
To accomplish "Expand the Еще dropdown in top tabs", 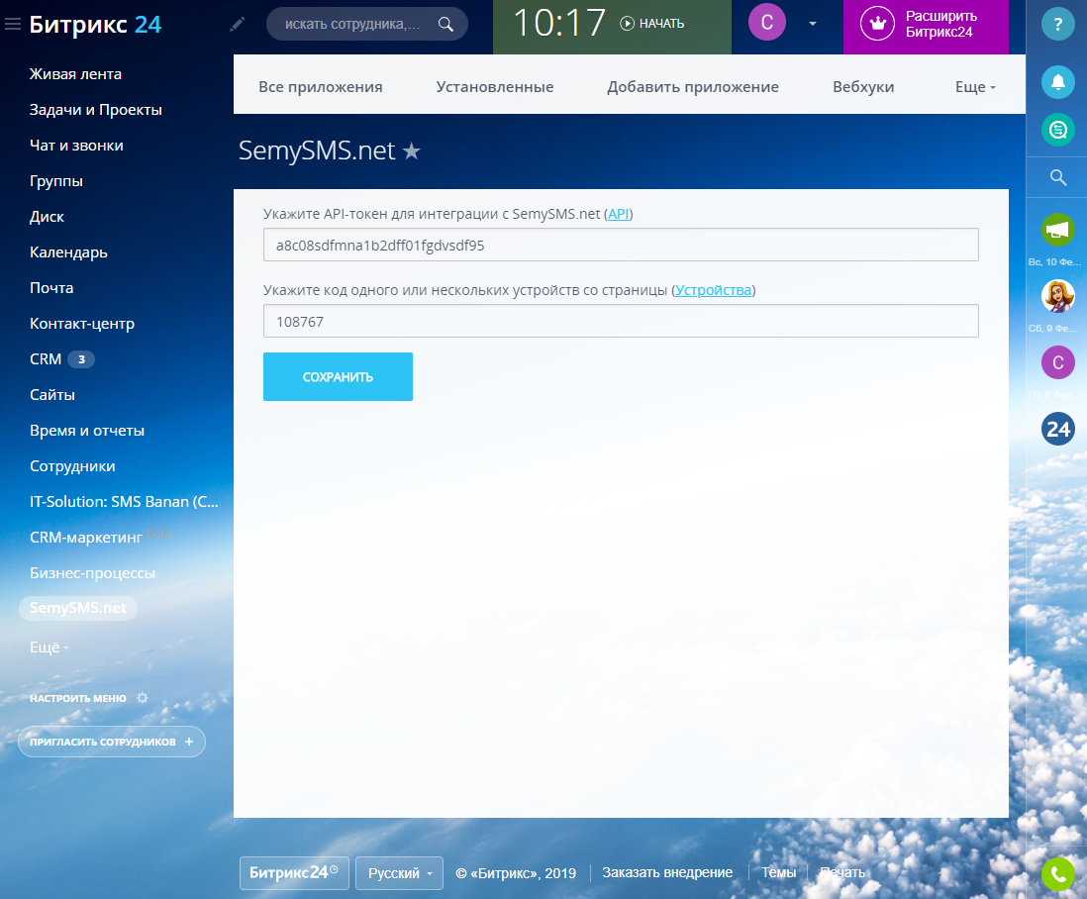I will tap(975, 87).
